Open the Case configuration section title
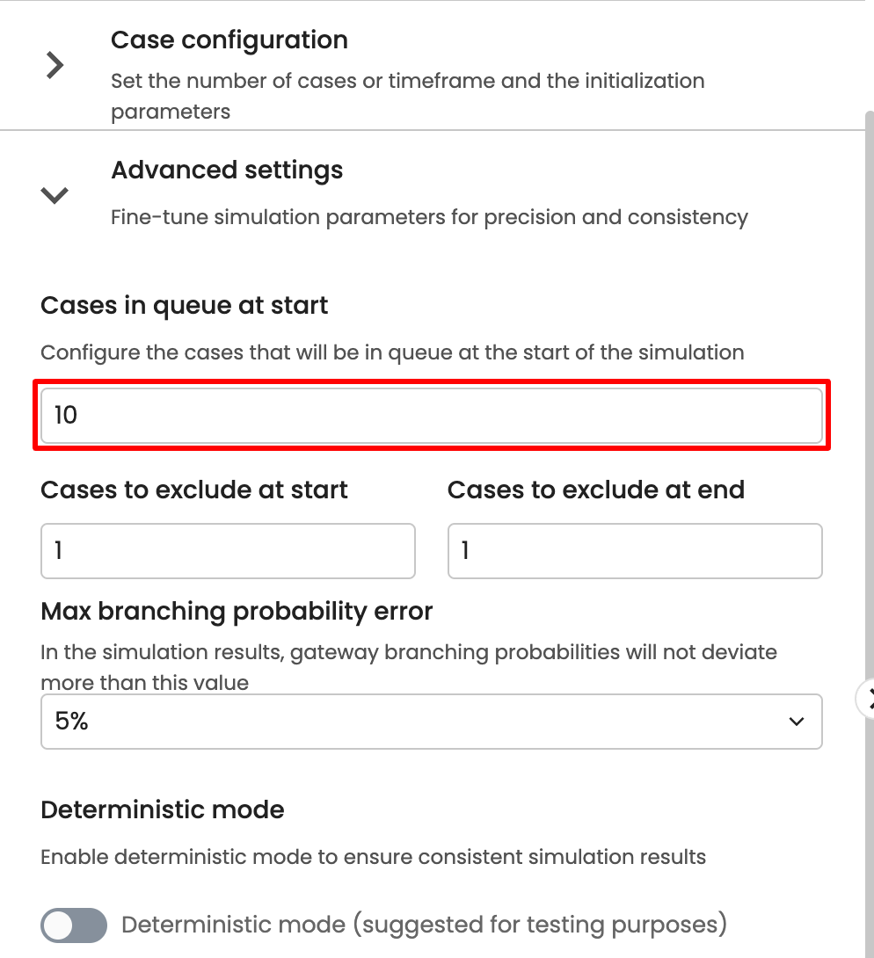The height and width of the screenshot is (958, 874). coord(229,40)
